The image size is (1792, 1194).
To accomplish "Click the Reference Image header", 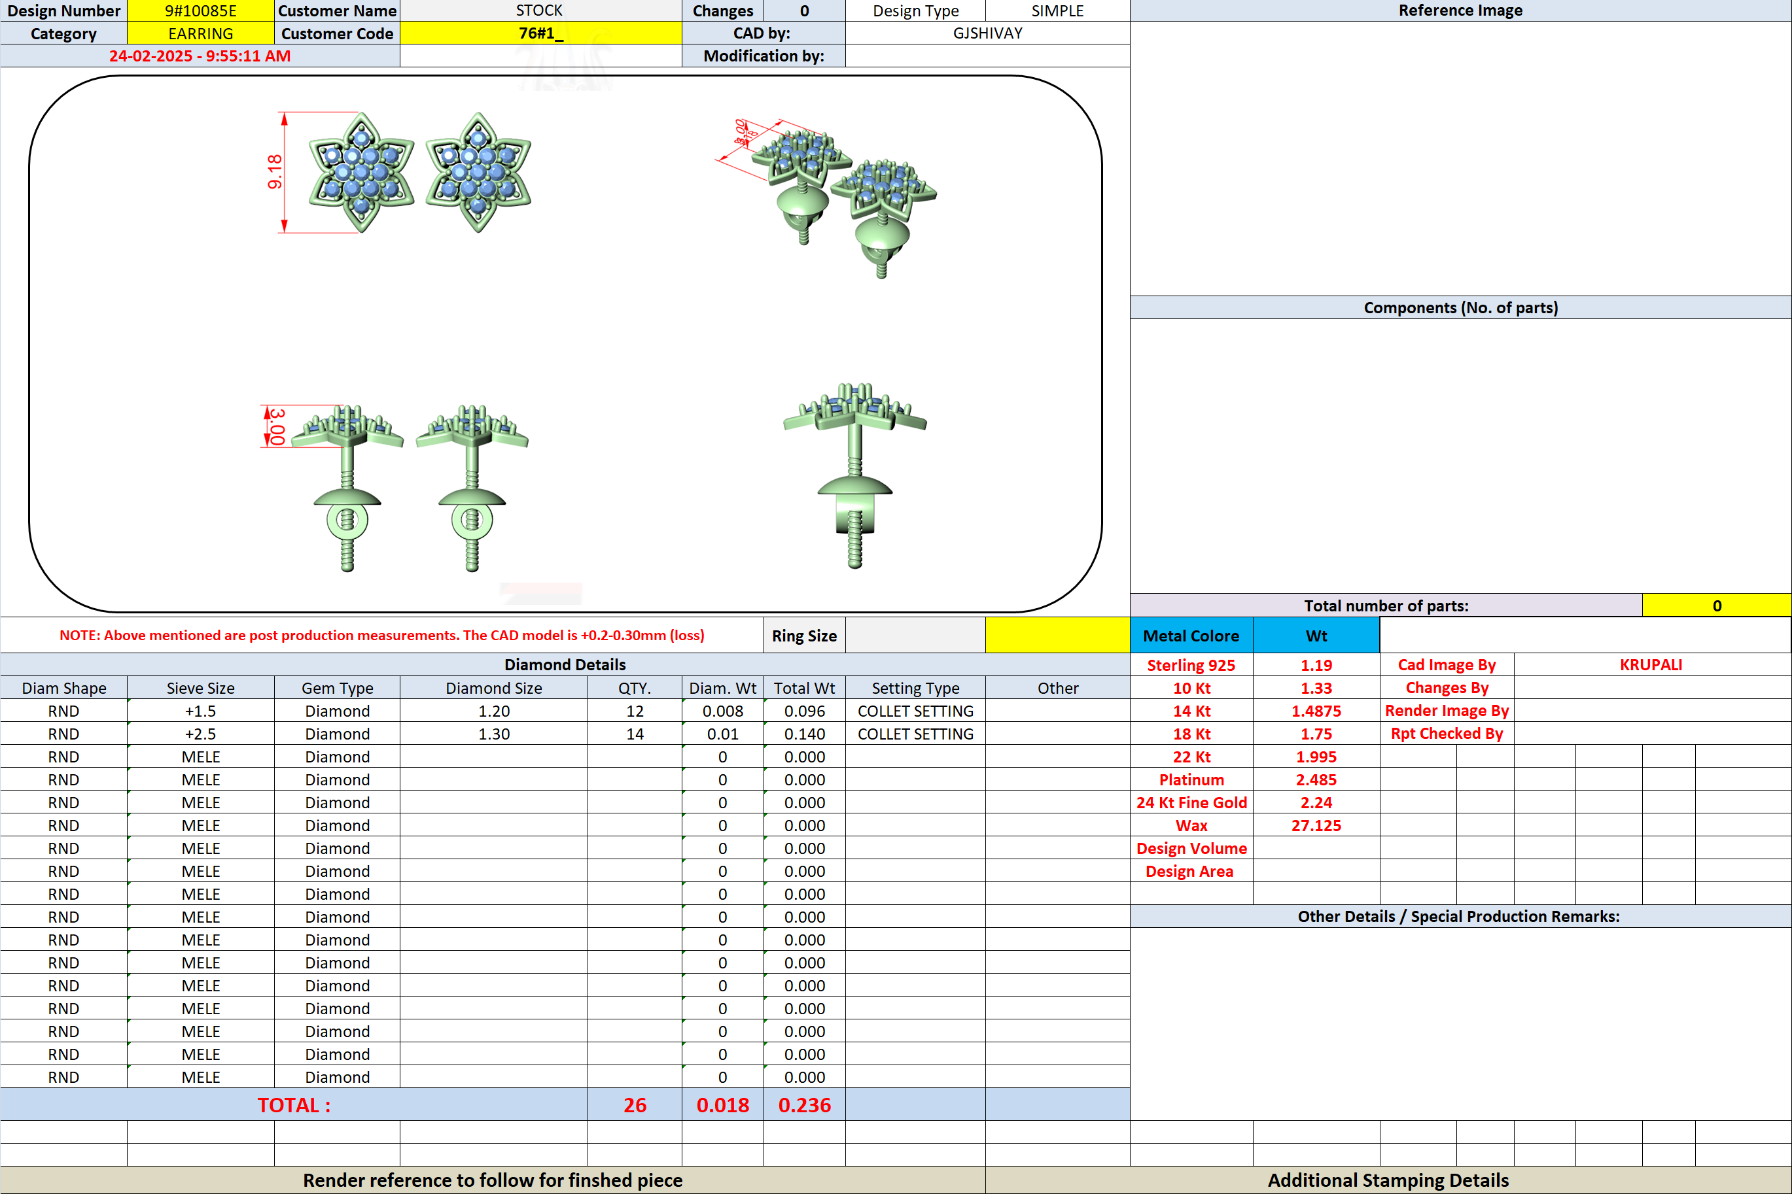I will tap(1460, 10).
